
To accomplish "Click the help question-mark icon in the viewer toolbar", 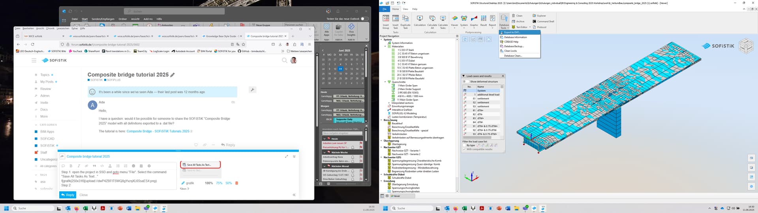I will pyautogui.click(x=489, y=39).
